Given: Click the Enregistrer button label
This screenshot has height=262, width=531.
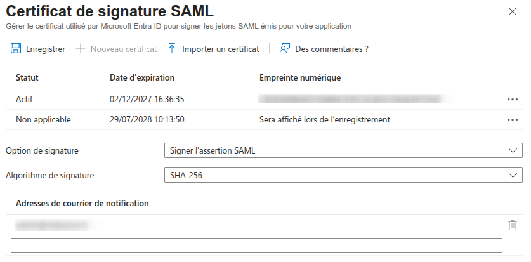Looking at the screenshot, I should 45,49.
